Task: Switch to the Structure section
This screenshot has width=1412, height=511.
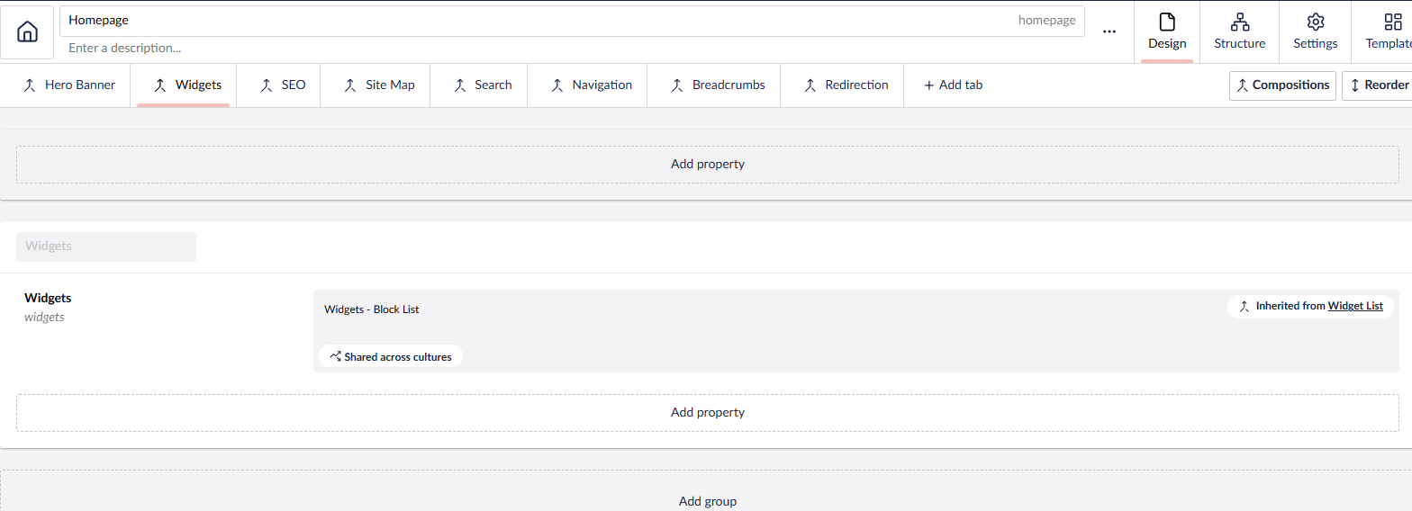Action: [1239, 31]
